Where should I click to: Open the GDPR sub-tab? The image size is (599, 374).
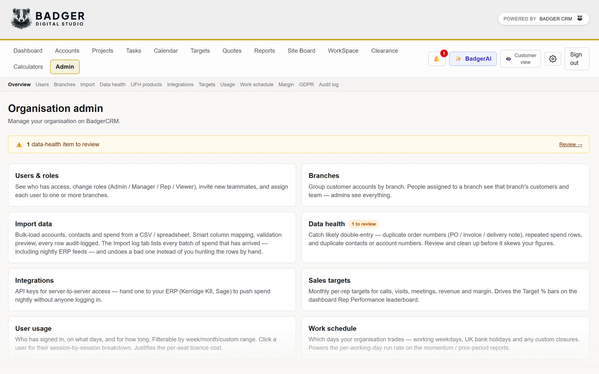(x=306, y=85)
